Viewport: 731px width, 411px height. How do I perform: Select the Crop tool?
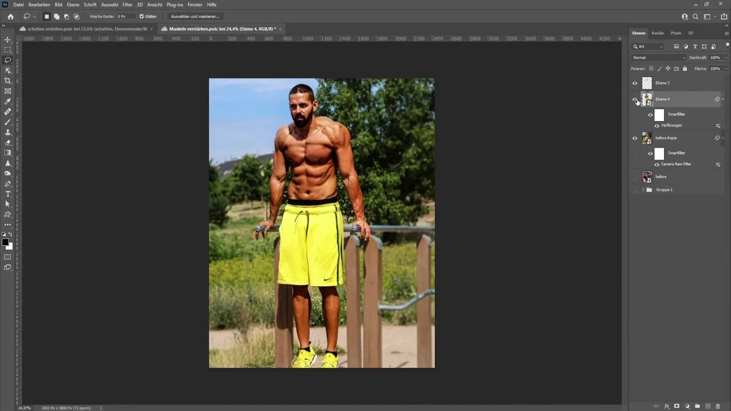tap(8, 81)
